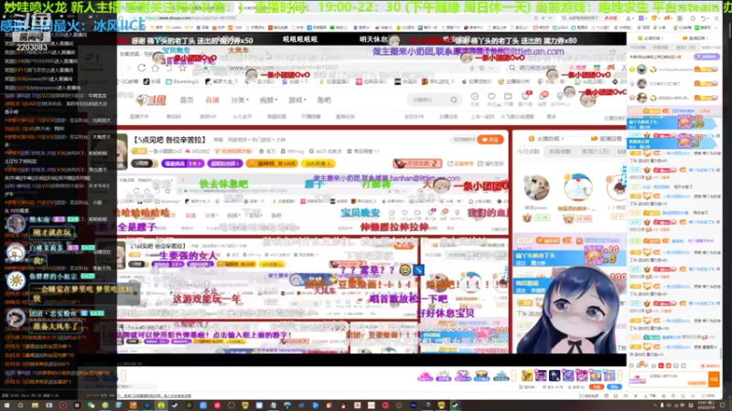
Task: Click the orange 关注 follow button
Action: pos(490,140)
